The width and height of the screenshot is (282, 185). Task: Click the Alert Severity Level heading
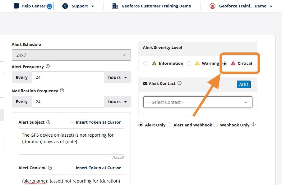pyautogui.click(x=162, y=47)
